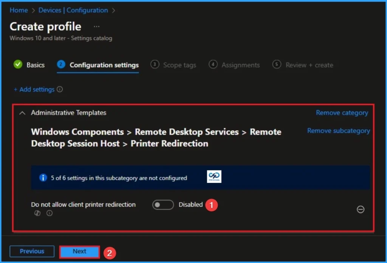
Task: Click the info icon in the blue settings banner
Action: pyautogui.click(x=43, y=178)
